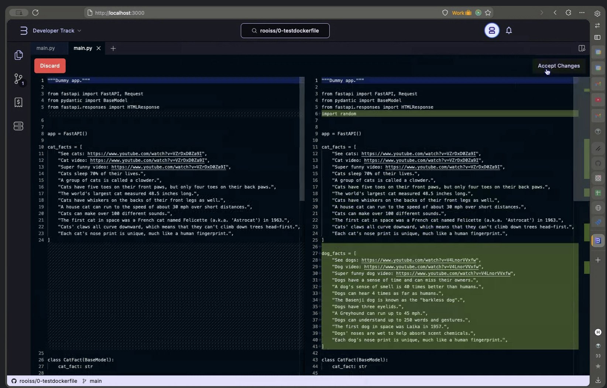Open the browser extensions puzzle icon
Image resolution: width=607 pixels, height=388 pixels.
click(568, 13)
